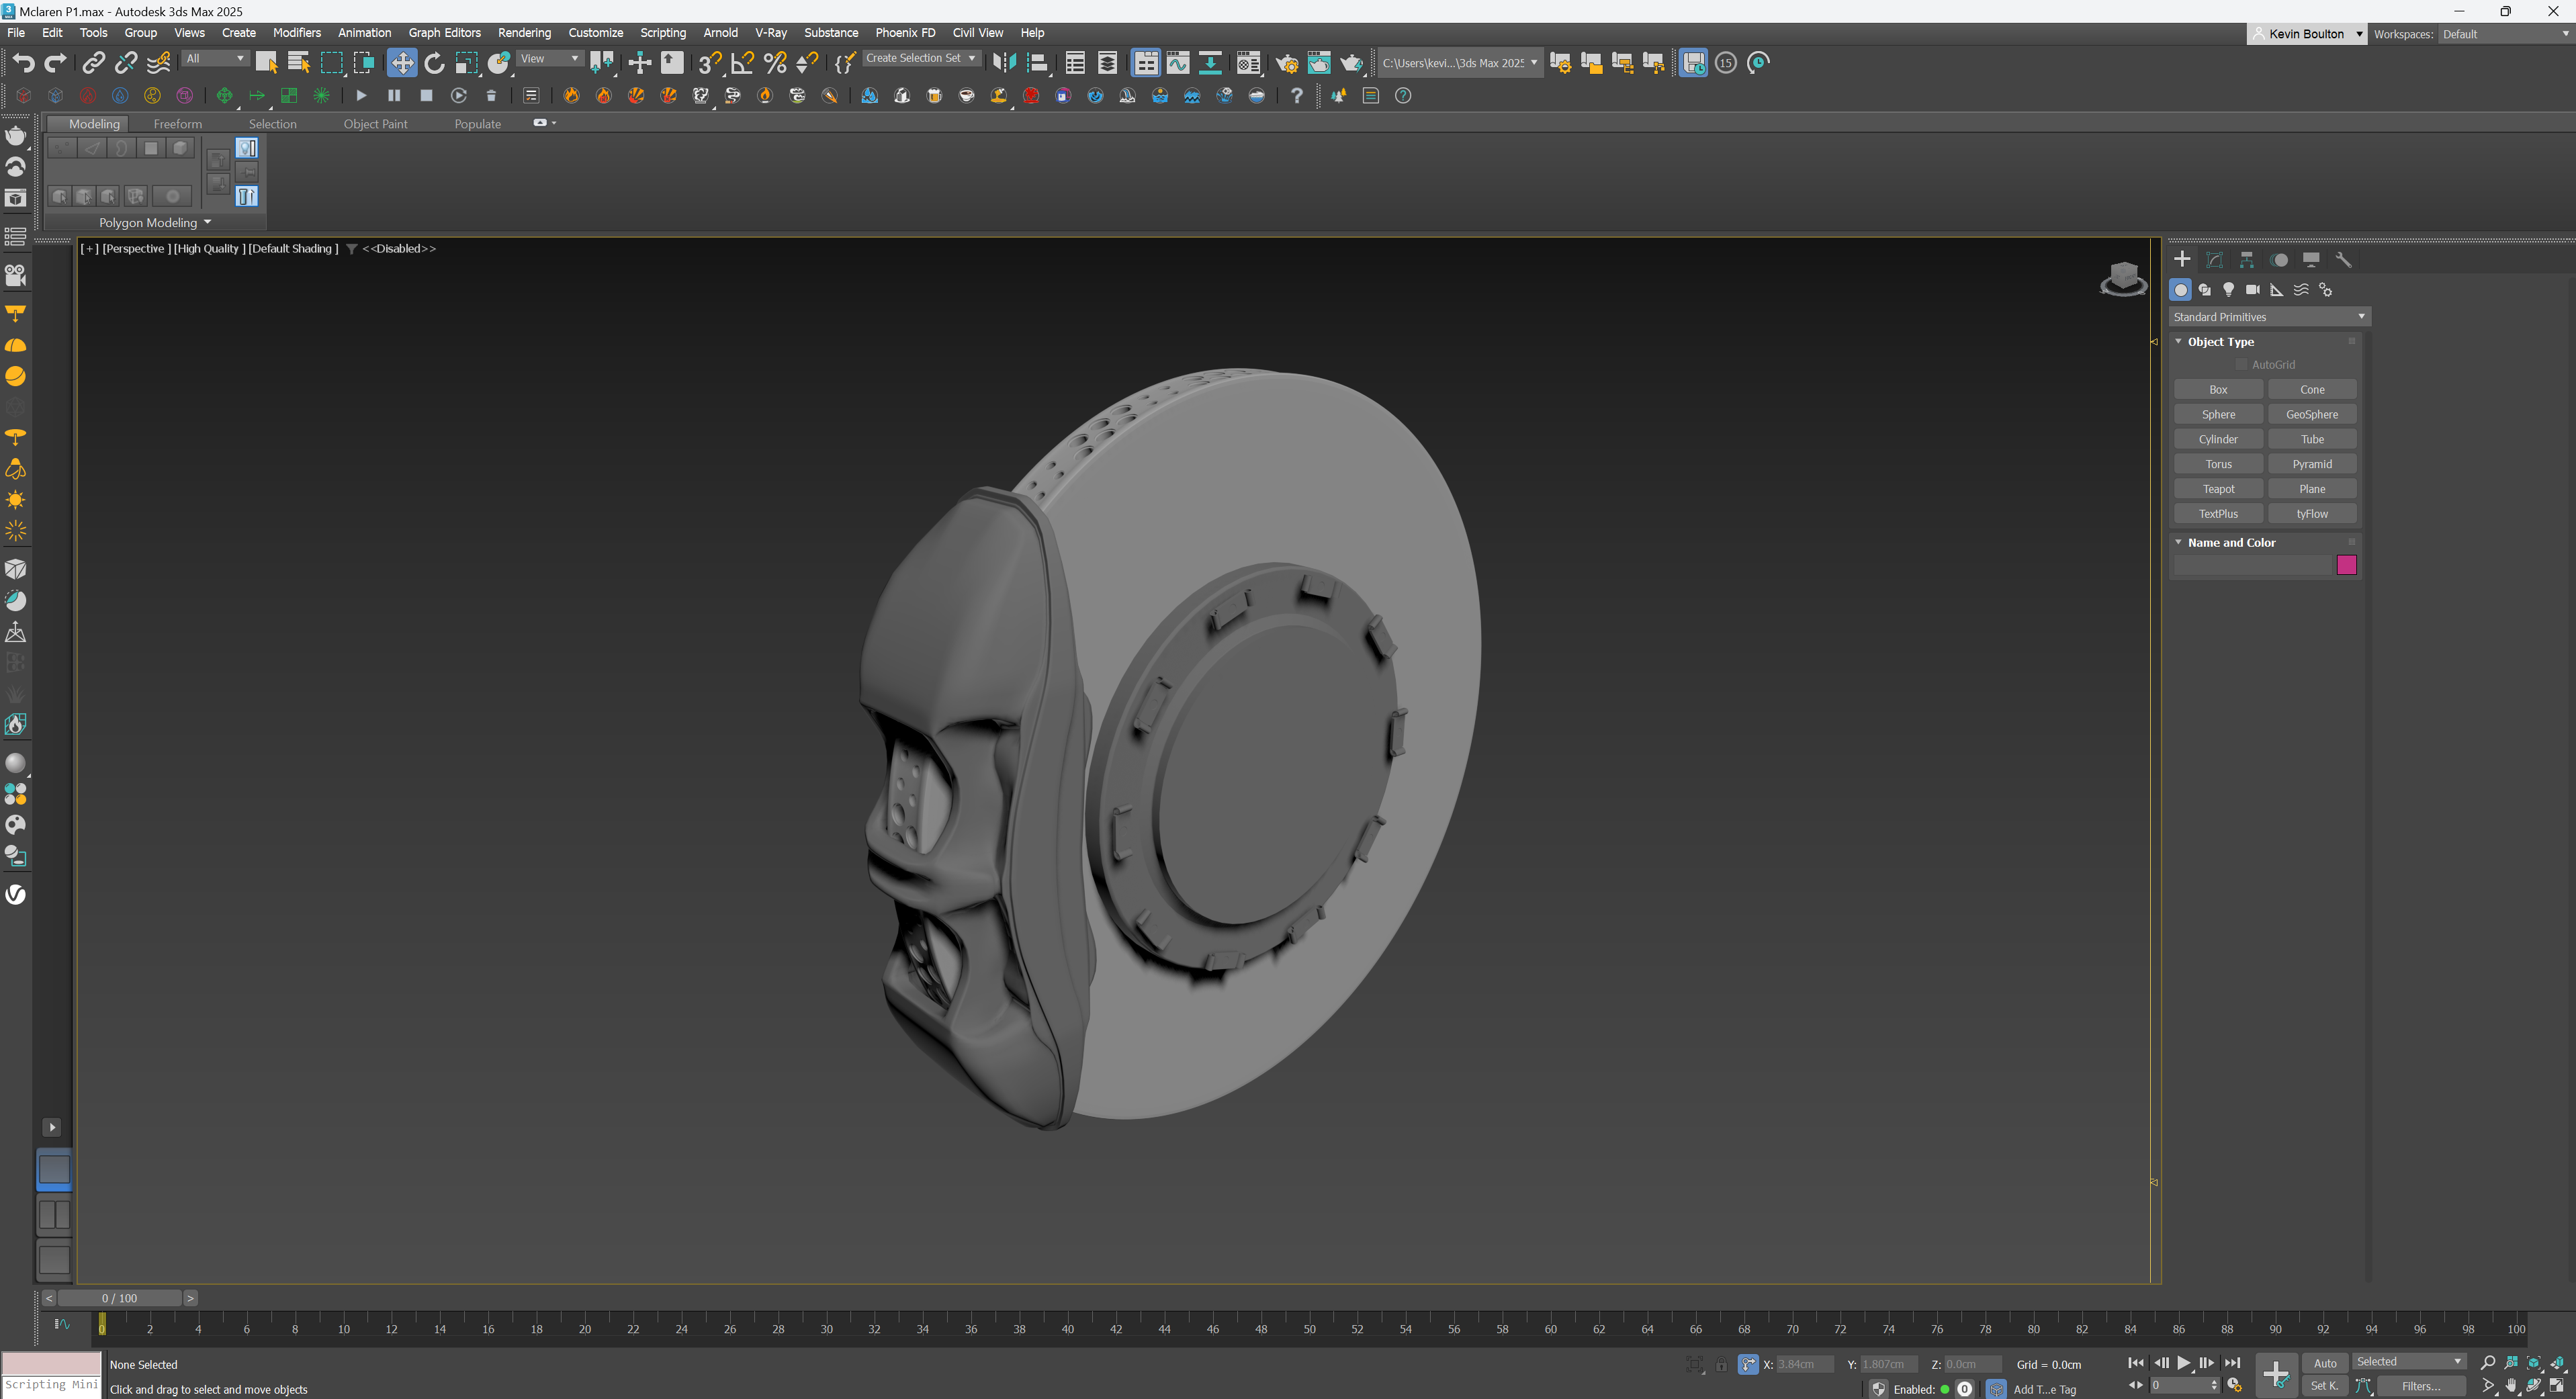Viewport: 2576px width, 1399px height.
Task: Click the Key Filters curve icon
Action: 2364,1386
